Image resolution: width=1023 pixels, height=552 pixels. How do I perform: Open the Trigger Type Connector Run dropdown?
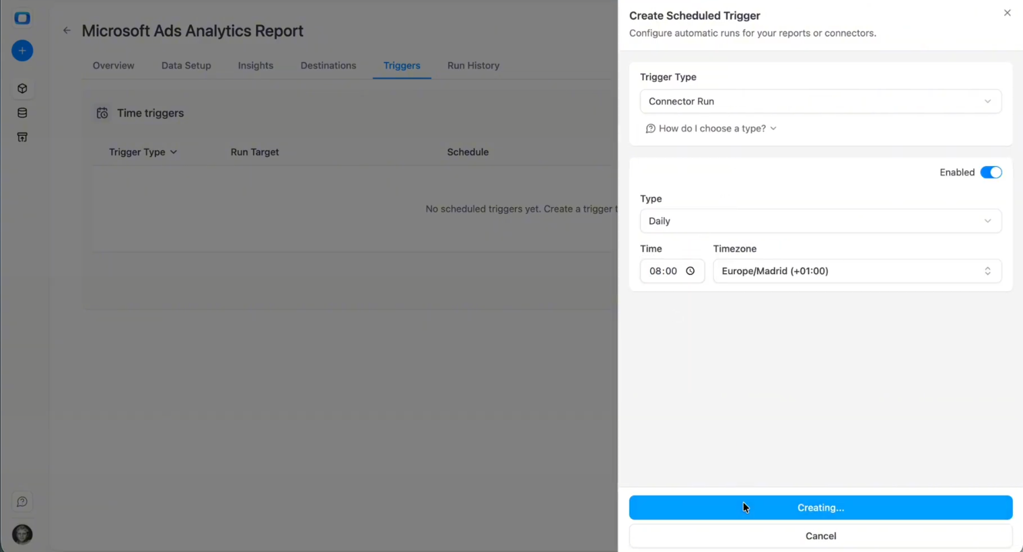point(820,101)
